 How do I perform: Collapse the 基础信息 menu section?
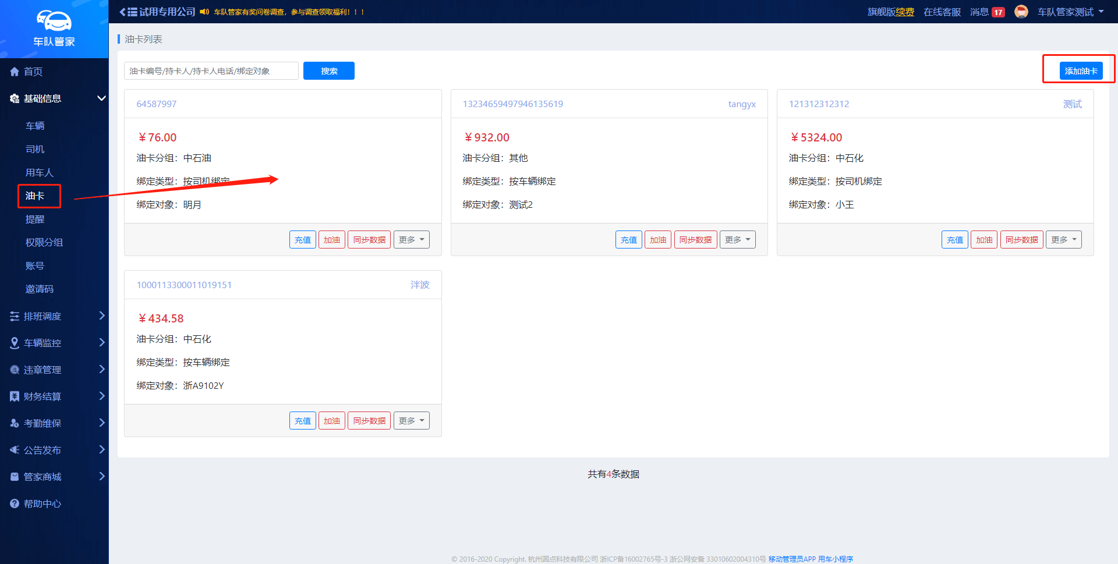[x=101, y=98]
